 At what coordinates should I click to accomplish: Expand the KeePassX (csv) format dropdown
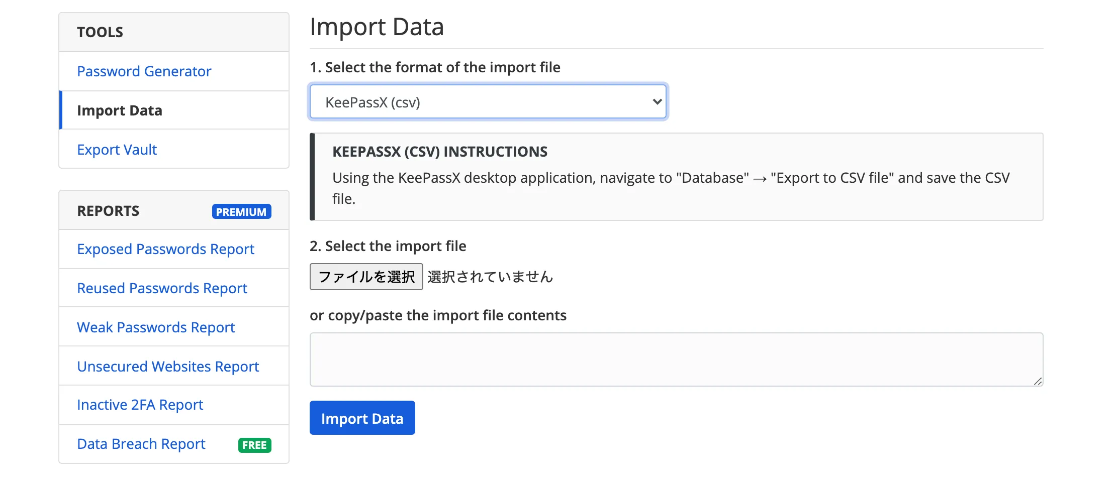488,102
